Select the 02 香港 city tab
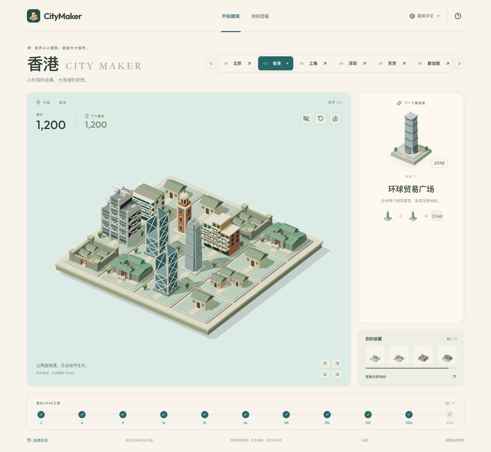The height and width of the screenshot is (452, 491). 276,63
